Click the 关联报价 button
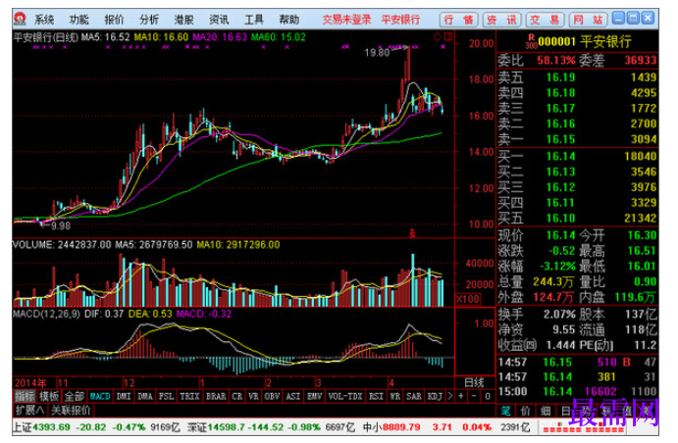Viewport: 678px width, 443px height. (71, 410)
